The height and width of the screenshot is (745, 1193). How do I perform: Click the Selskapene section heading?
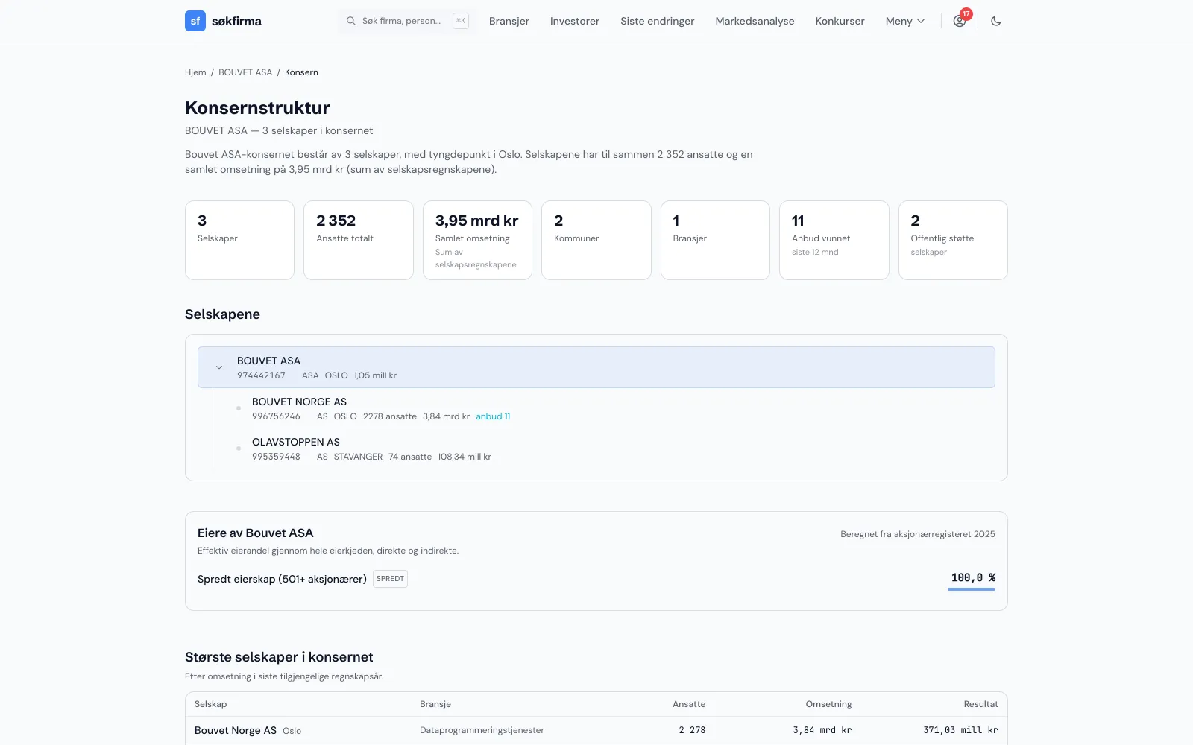coord(222,314)
